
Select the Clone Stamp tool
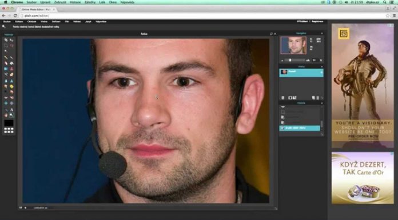point(11,69)
